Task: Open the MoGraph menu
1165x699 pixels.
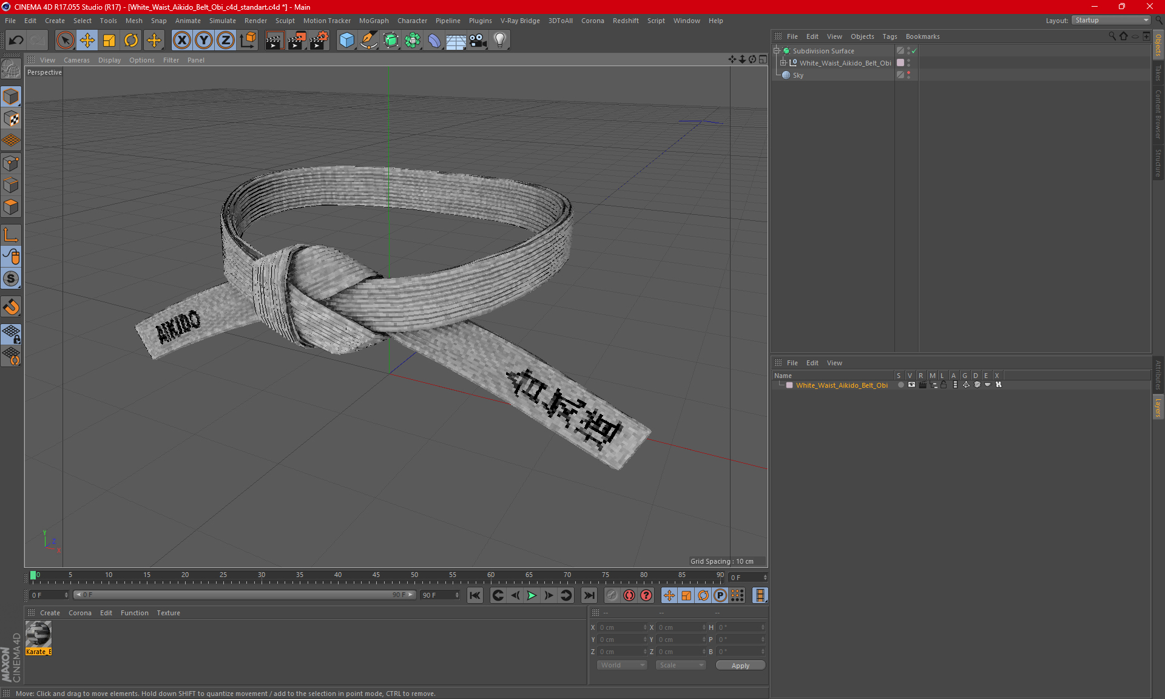Action: tap(374, 21)
